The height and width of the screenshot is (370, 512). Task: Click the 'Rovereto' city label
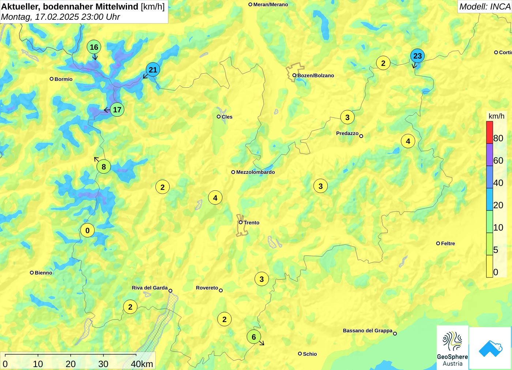coord(207,288)
